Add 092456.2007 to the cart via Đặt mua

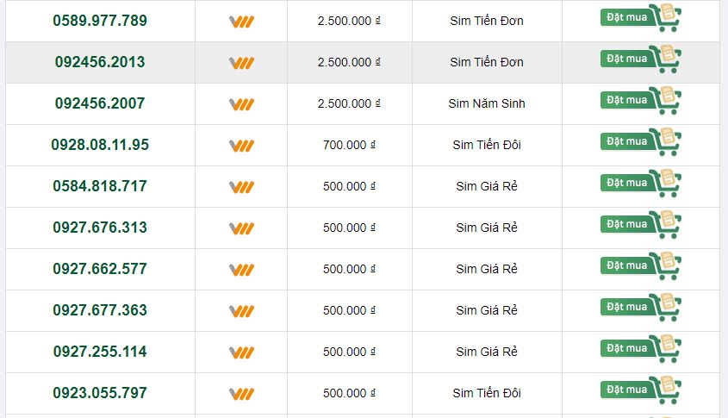[x=640, y=101]
